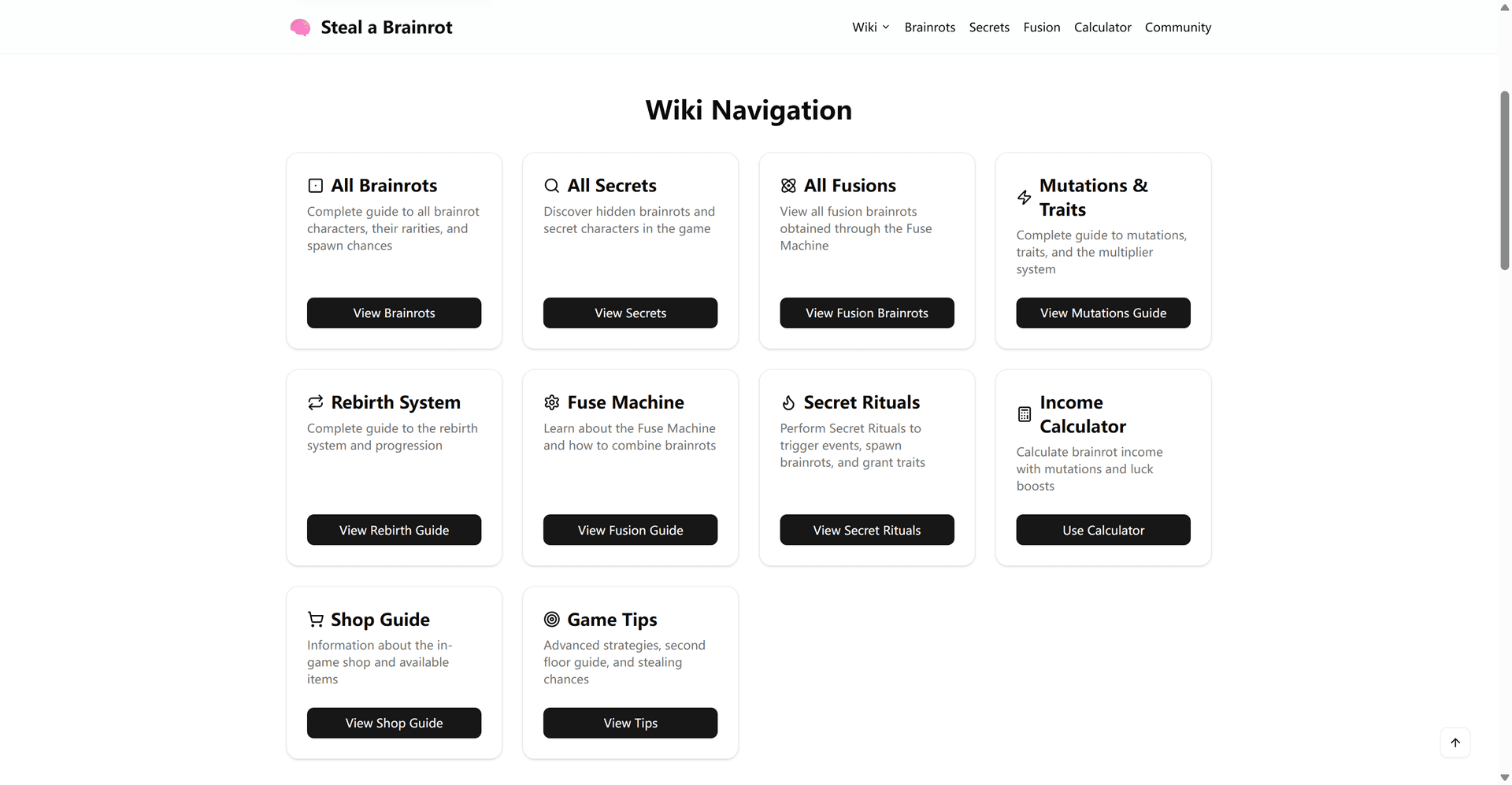Viewport: 1512px width, 785px height.
Task: Open the Brainrots nav item
Action: (929, 28)
